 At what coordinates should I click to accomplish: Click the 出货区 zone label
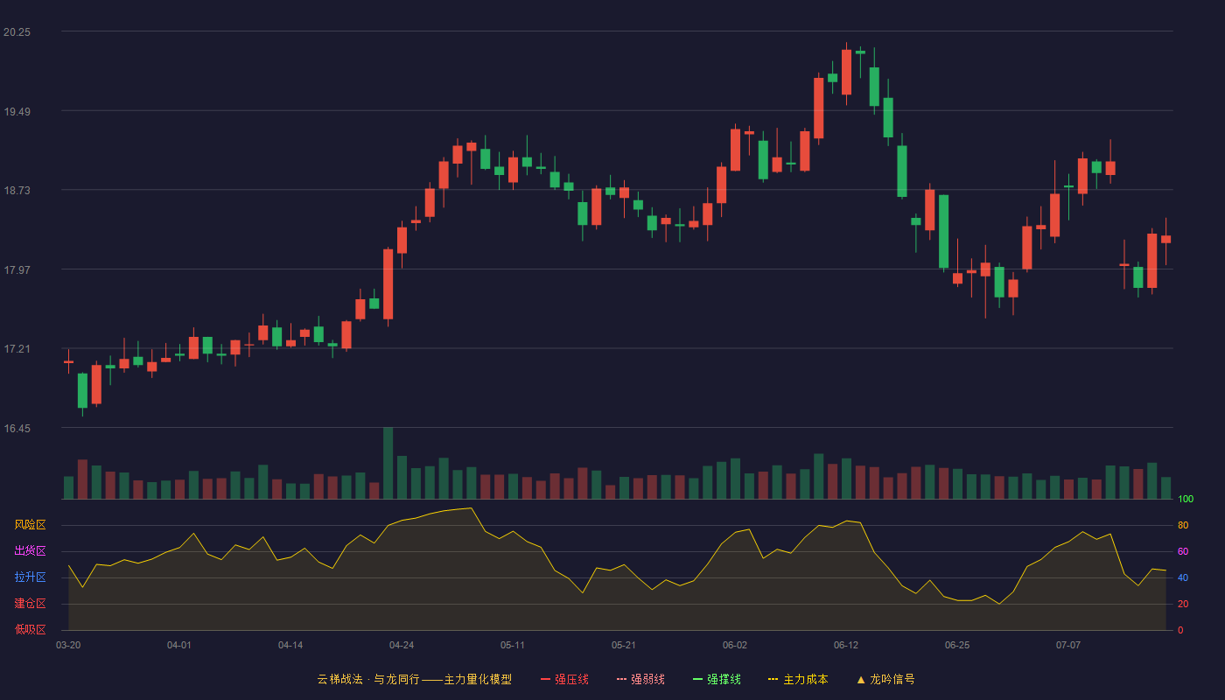pos(30,551)
